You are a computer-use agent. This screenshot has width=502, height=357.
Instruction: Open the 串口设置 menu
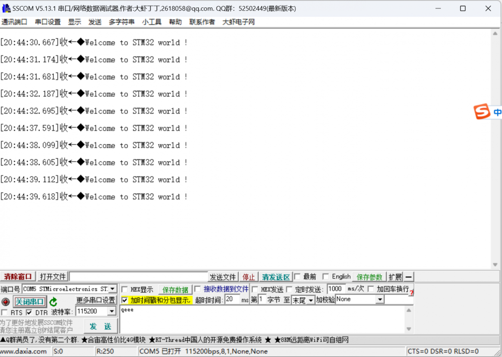tap(48, 22)
